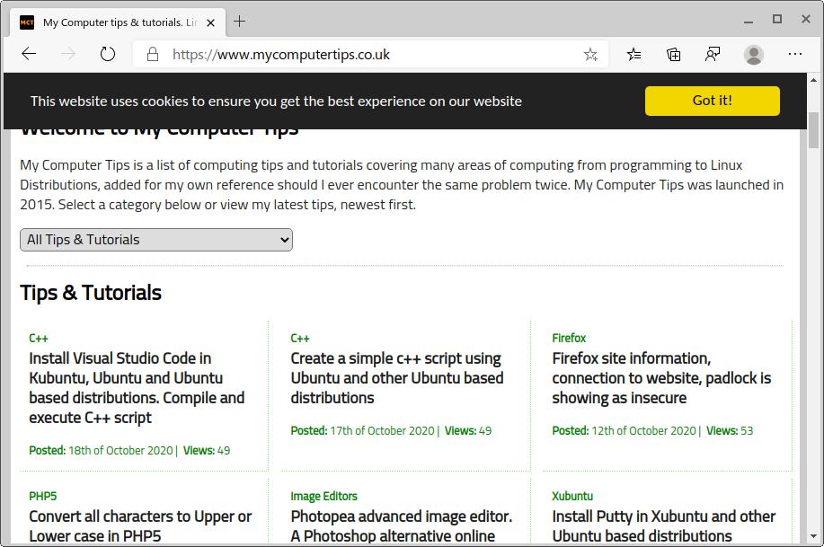Click the Tips & Tutorials heading
This screenshot has height=547, width=824.
pos(91,293)
